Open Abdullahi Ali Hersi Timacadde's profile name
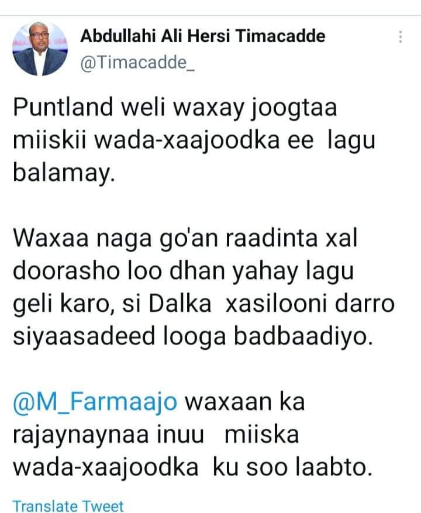421x513 pixels. [203, 36]
